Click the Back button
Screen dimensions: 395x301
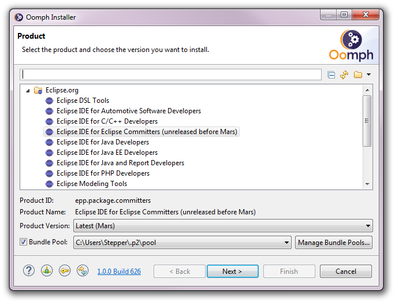(180, 272)
